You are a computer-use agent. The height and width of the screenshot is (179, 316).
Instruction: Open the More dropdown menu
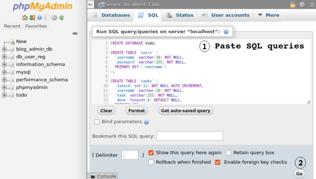tap(269, 15)
